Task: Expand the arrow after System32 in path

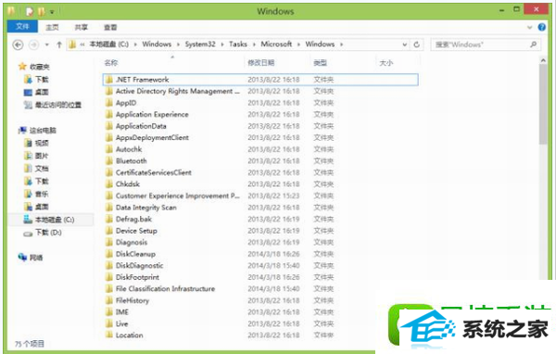Action: coord(222,44)
